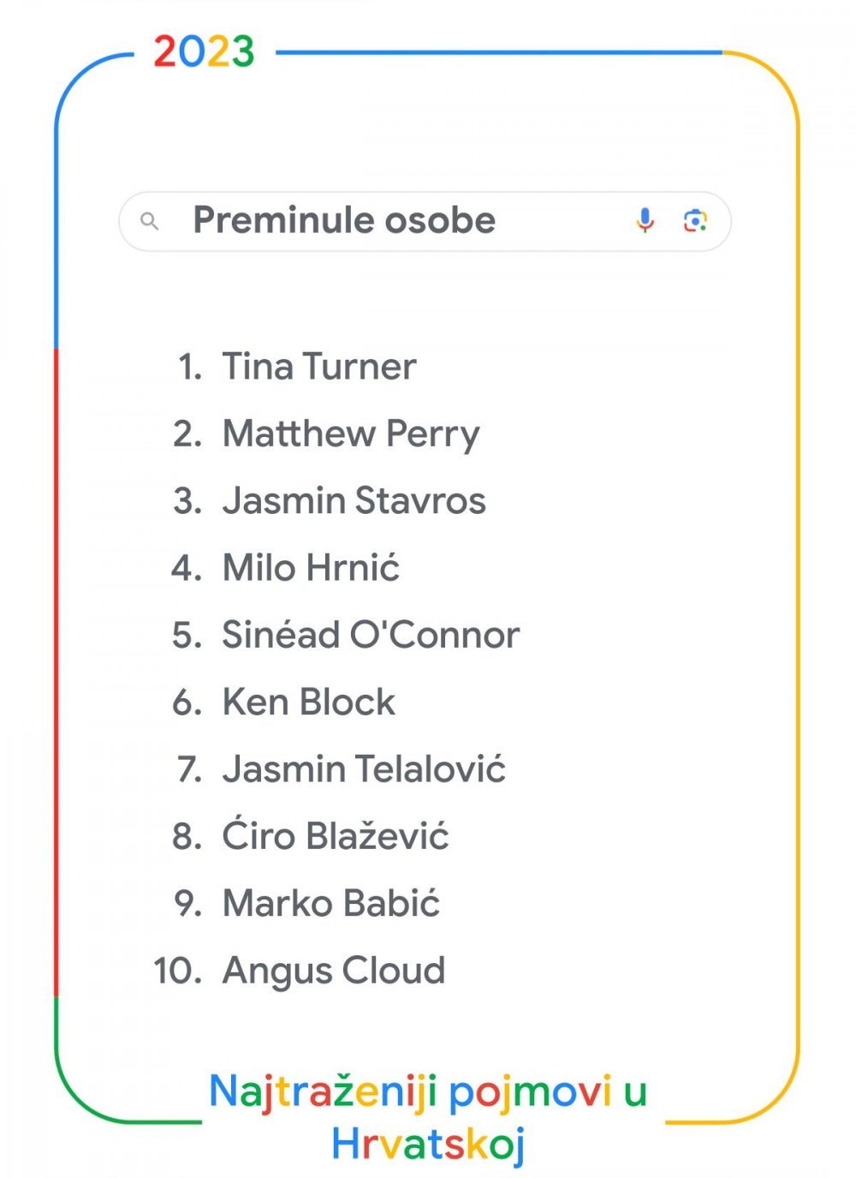The image size is (856, 1178).
Task: Click the magnifying glass search icon
Action: 150,222
